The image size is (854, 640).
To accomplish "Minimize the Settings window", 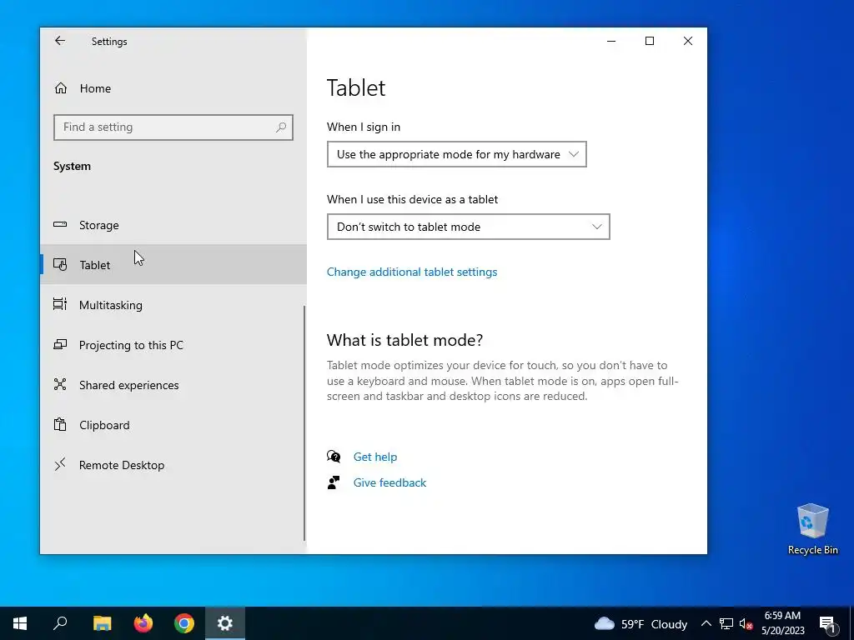I will click(x=611, y=41).
